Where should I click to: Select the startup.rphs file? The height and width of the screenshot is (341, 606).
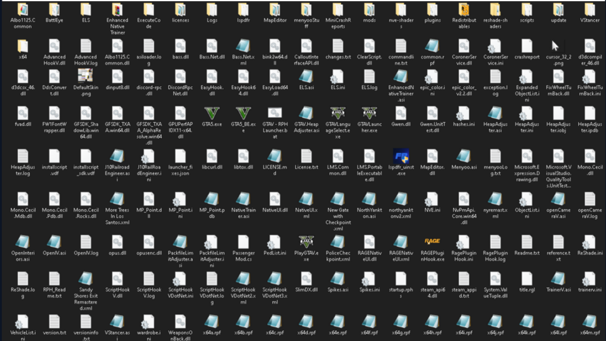(x=401, y=279)
